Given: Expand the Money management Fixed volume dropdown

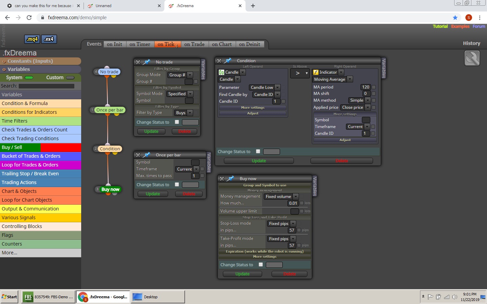Looking at the screenshot, I should (x=281, y=197).
